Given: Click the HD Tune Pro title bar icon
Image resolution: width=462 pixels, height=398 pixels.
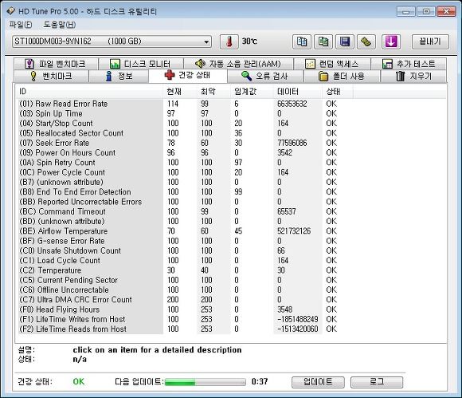Looking at the screenshot, I should [11, 11].
